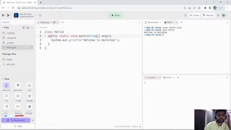Click Try Ghostwriter button
The height and width of the screenshot is (130, 231).
pyautogui.click(x=16, y=120)
